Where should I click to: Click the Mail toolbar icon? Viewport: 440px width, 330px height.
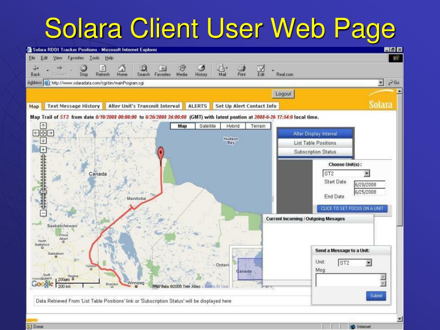pyautogui.click(x=222, y=70)
